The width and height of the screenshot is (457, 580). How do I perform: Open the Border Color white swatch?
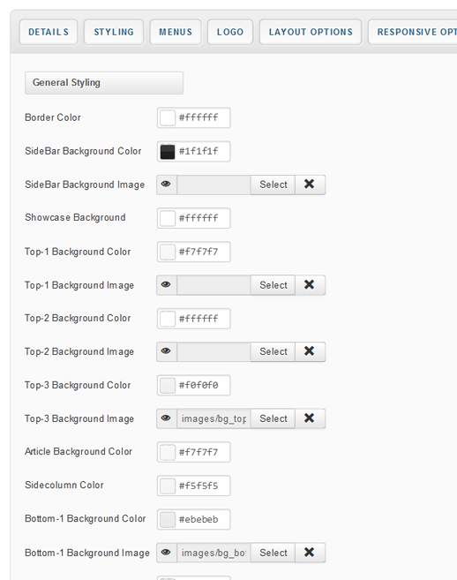point(167,118)
